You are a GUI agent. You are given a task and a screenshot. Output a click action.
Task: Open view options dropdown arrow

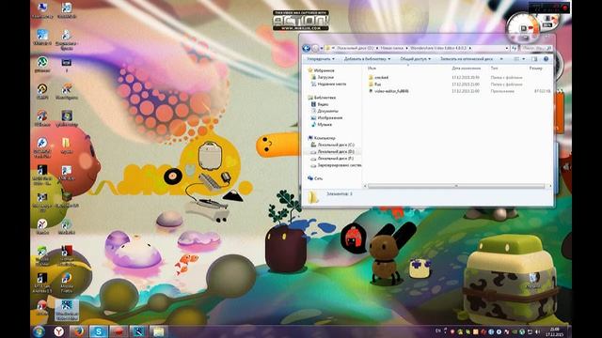point(523,59)
